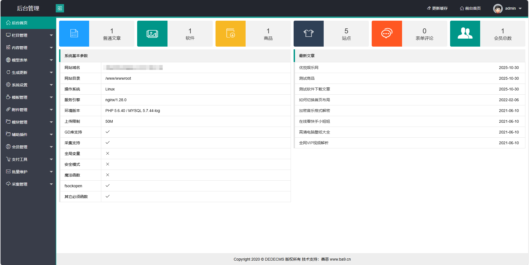Click the 会员总数 users icon
This screenshot has width=529, height=265.
pyautogui.click(x=465, y=33)
